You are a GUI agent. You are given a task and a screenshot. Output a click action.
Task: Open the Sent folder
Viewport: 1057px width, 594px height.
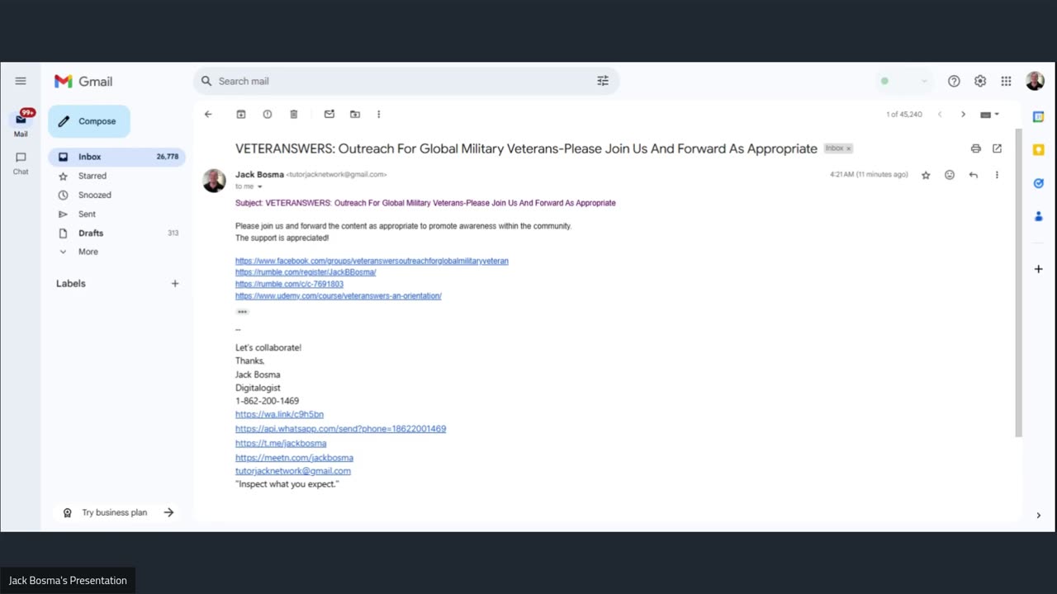point(87,214)
